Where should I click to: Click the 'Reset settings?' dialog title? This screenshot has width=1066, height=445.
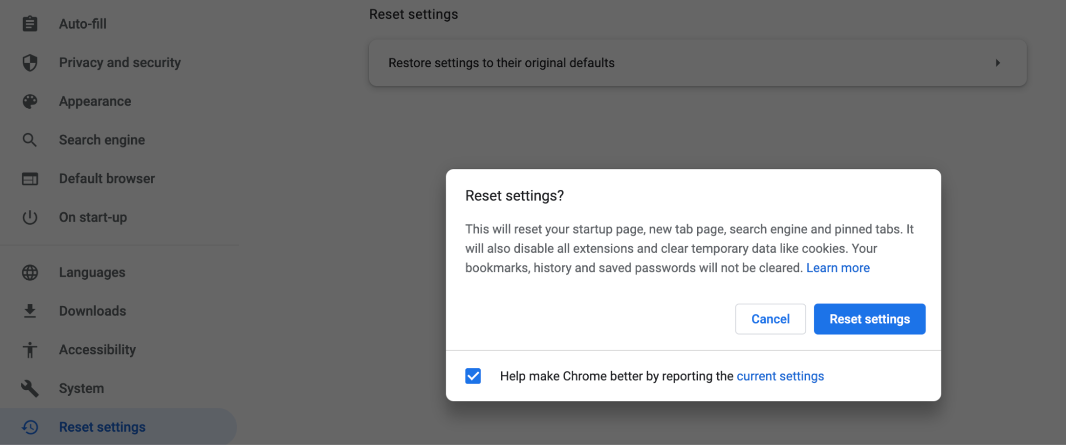tap(515, 196)
